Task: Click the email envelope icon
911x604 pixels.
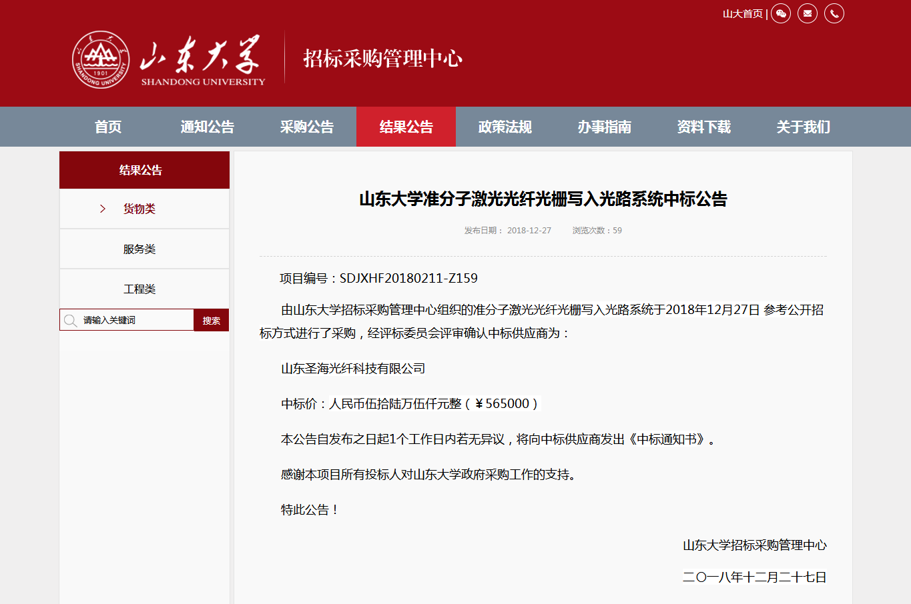Action: point(808,13)
